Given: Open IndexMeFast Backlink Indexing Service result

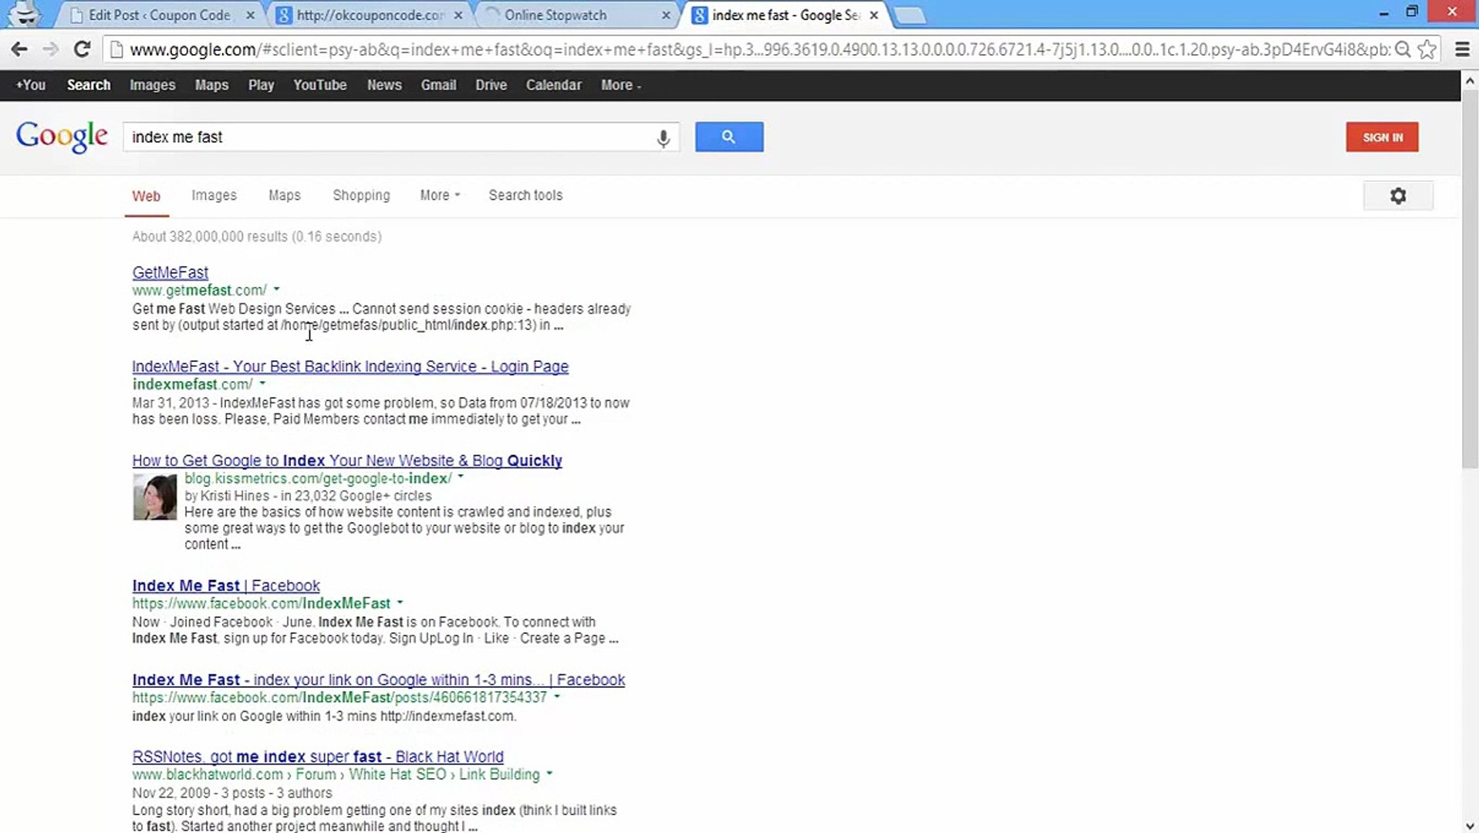Looking at the screenshot, I should coord(350,366).
